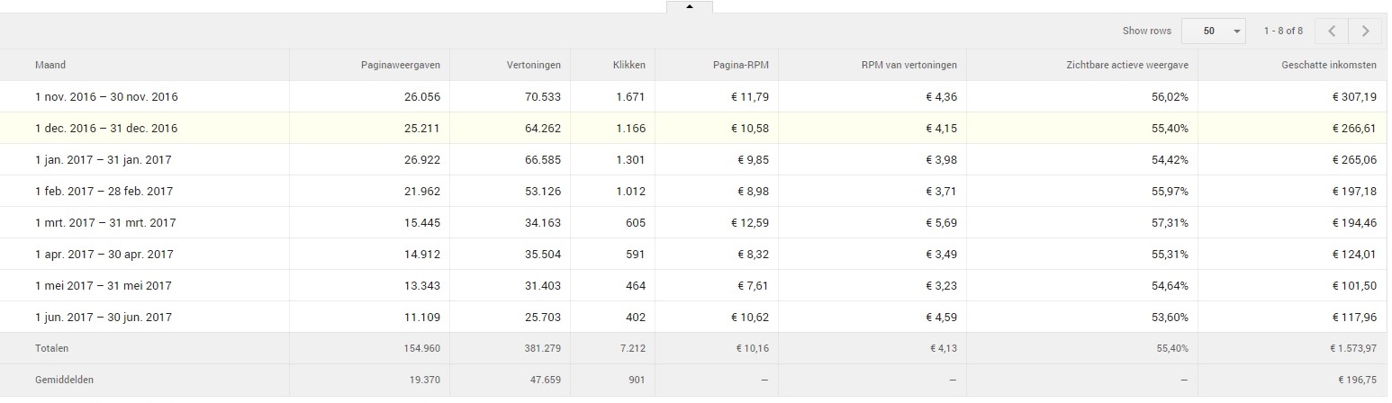Sort table by Klikken column
1392x403 pixels.
click(628, 65)
